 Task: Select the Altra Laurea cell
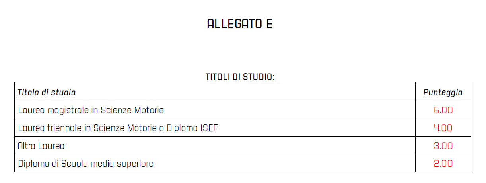(215, 145)
